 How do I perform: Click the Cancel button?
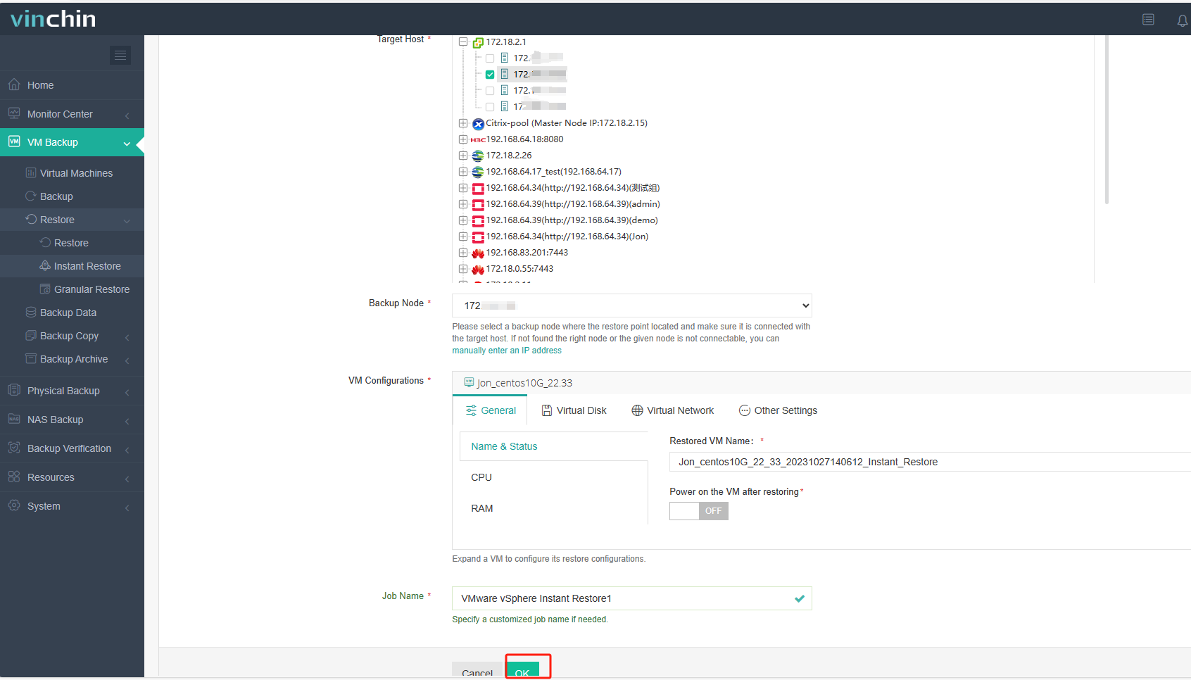click(477, 669)
